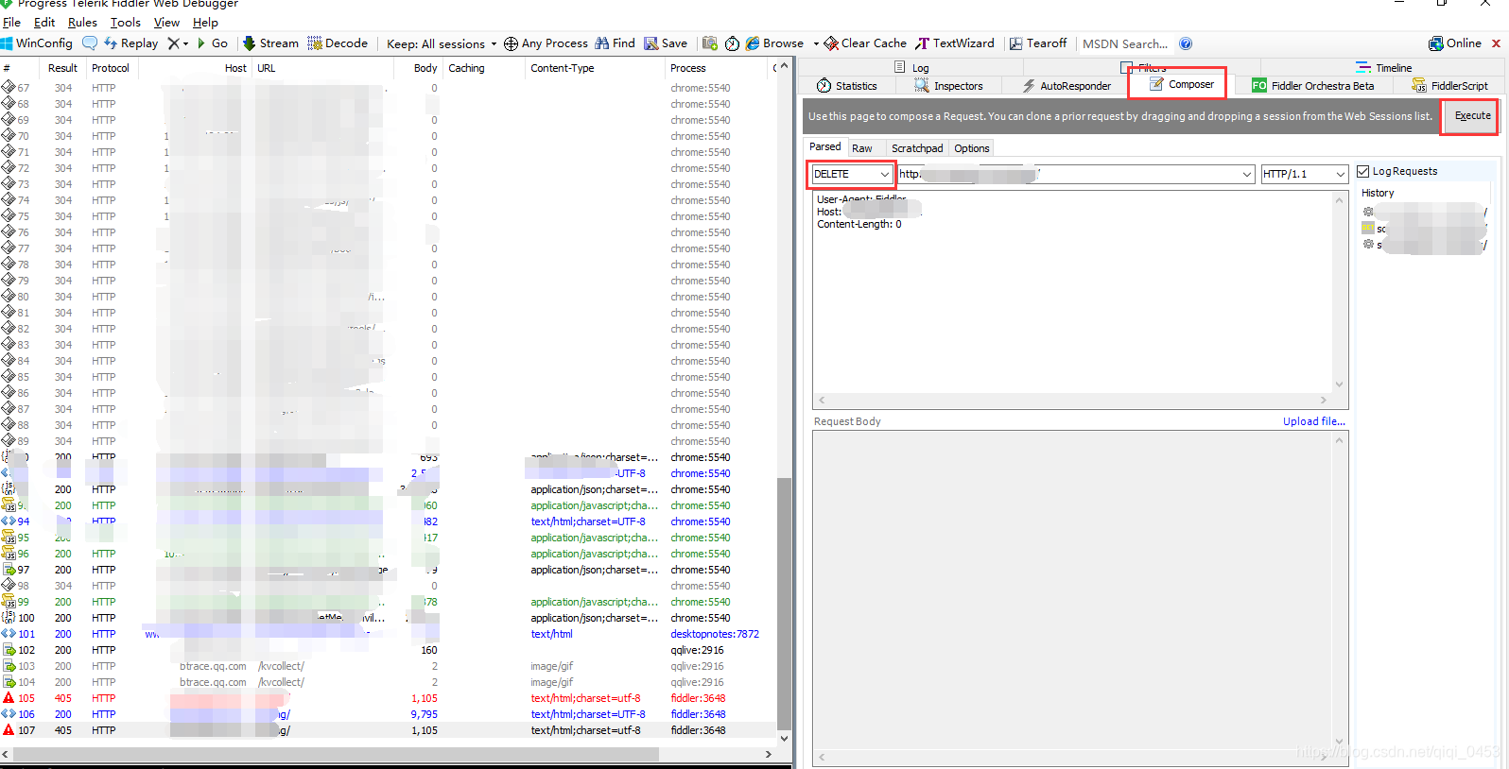Open the Log tab
The image size is (1509, 769).
pos(911,68)
